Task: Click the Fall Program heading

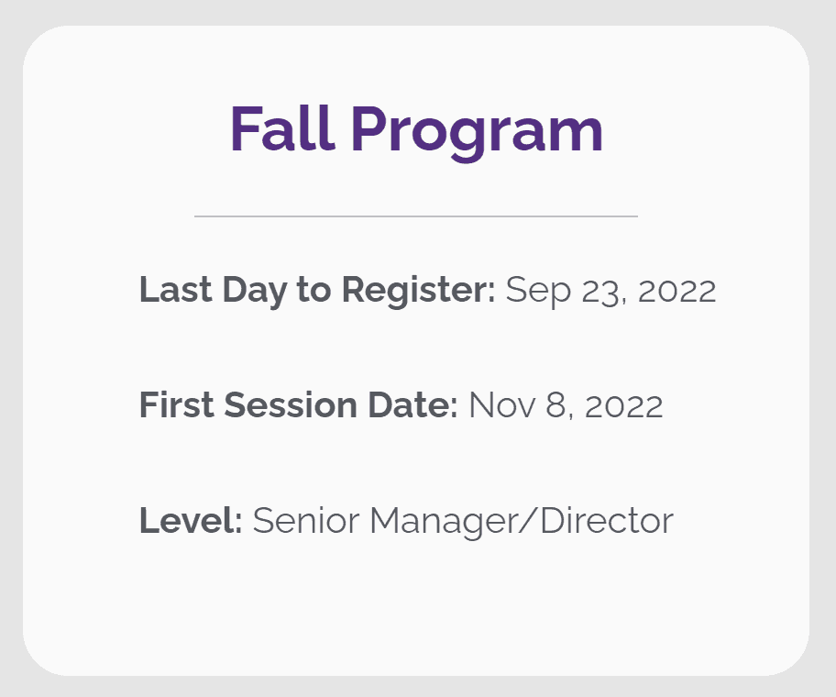Action: (x=416, y=131)
